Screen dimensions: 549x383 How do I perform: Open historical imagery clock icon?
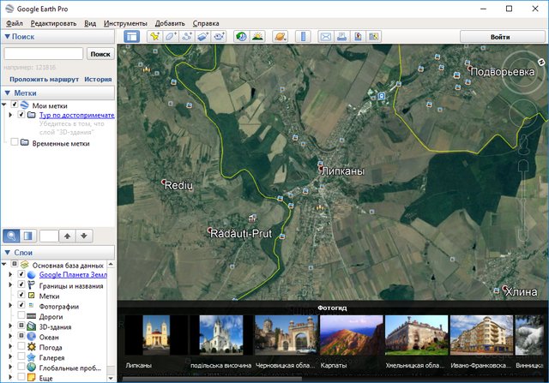[241, 37]
